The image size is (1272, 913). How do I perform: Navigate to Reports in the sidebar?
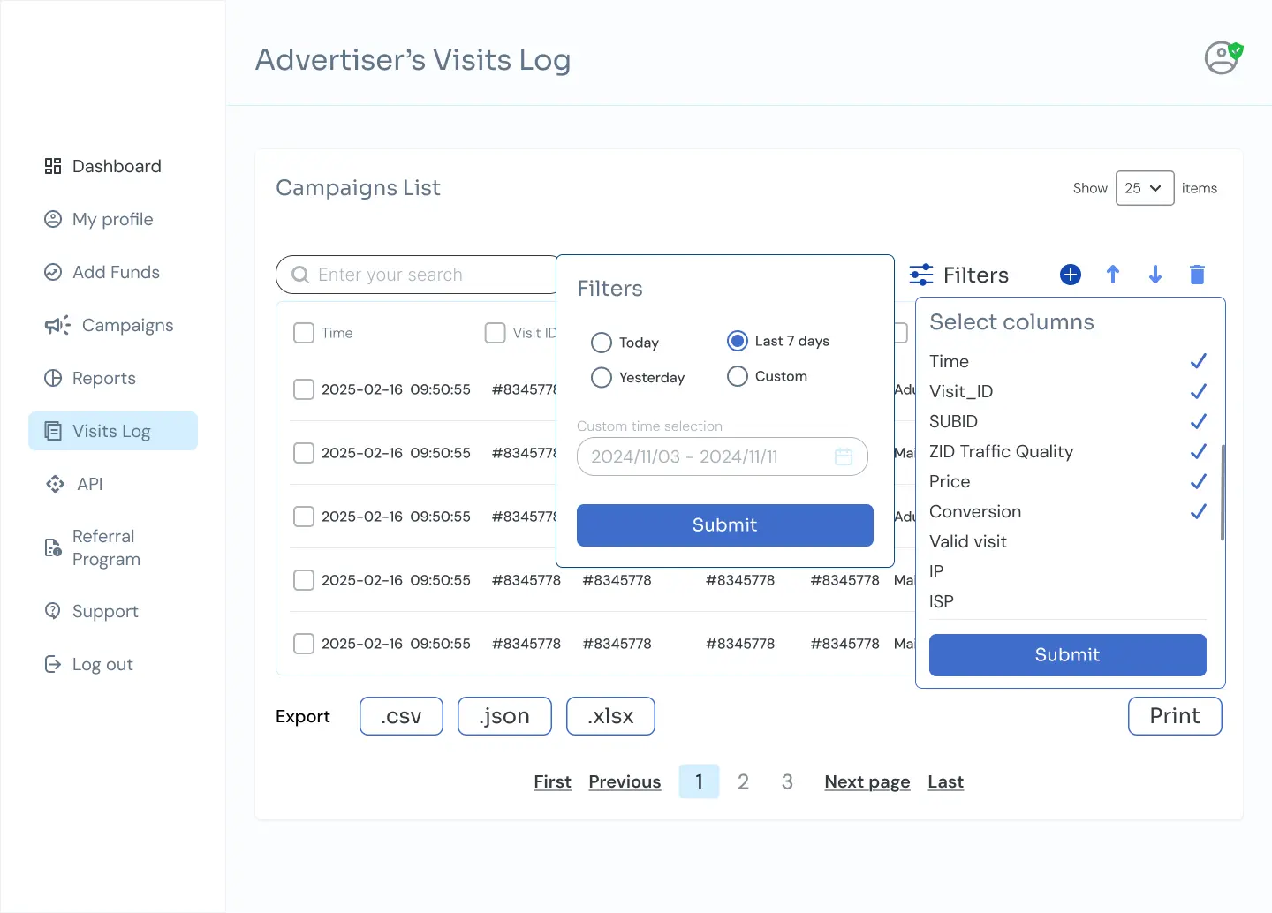(103, 378)
